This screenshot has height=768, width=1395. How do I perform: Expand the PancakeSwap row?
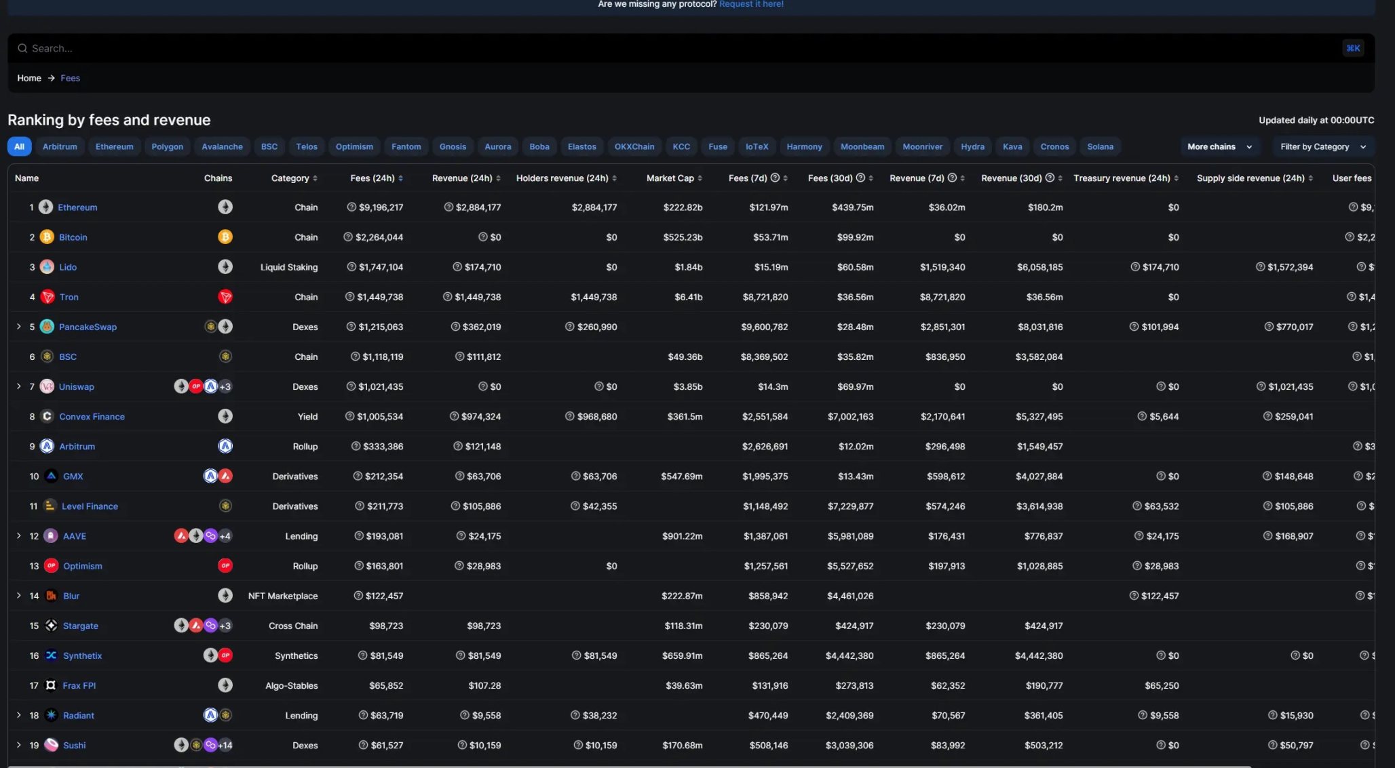pyautogui.click(x=18, y=326)
